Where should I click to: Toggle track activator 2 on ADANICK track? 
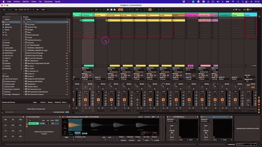coord(86,100)
